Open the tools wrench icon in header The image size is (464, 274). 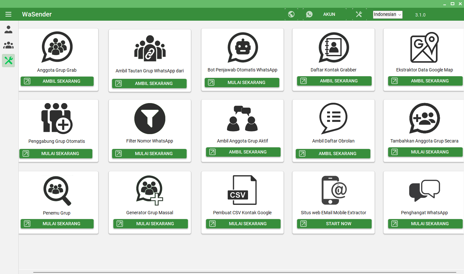coord(359,14)
